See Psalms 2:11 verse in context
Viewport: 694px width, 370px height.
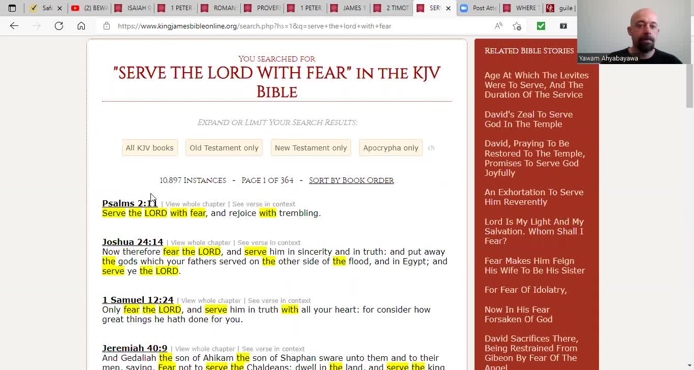(264, 204)
